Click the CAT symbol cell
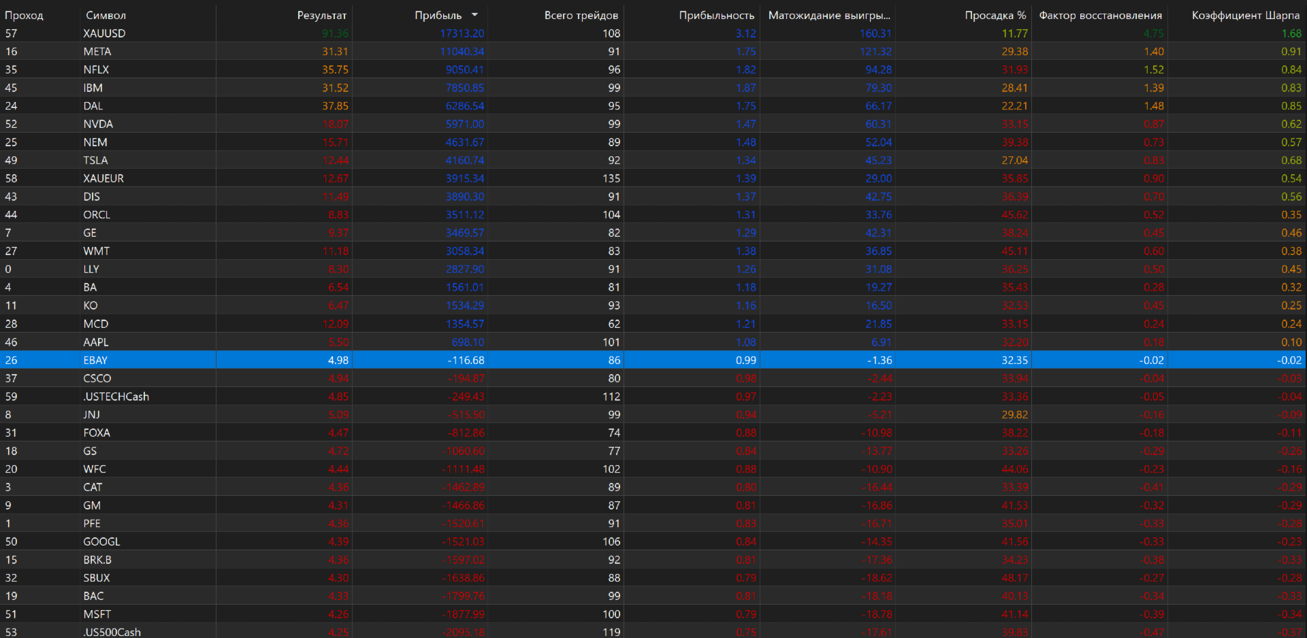This screenshot has width=1307, height=638. click(93, 487)
